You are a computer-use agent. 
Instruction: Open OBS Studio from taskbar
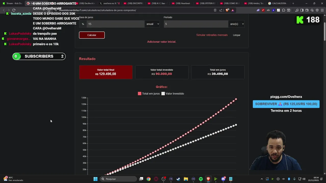pyautogui.click(x=164, y=179)
